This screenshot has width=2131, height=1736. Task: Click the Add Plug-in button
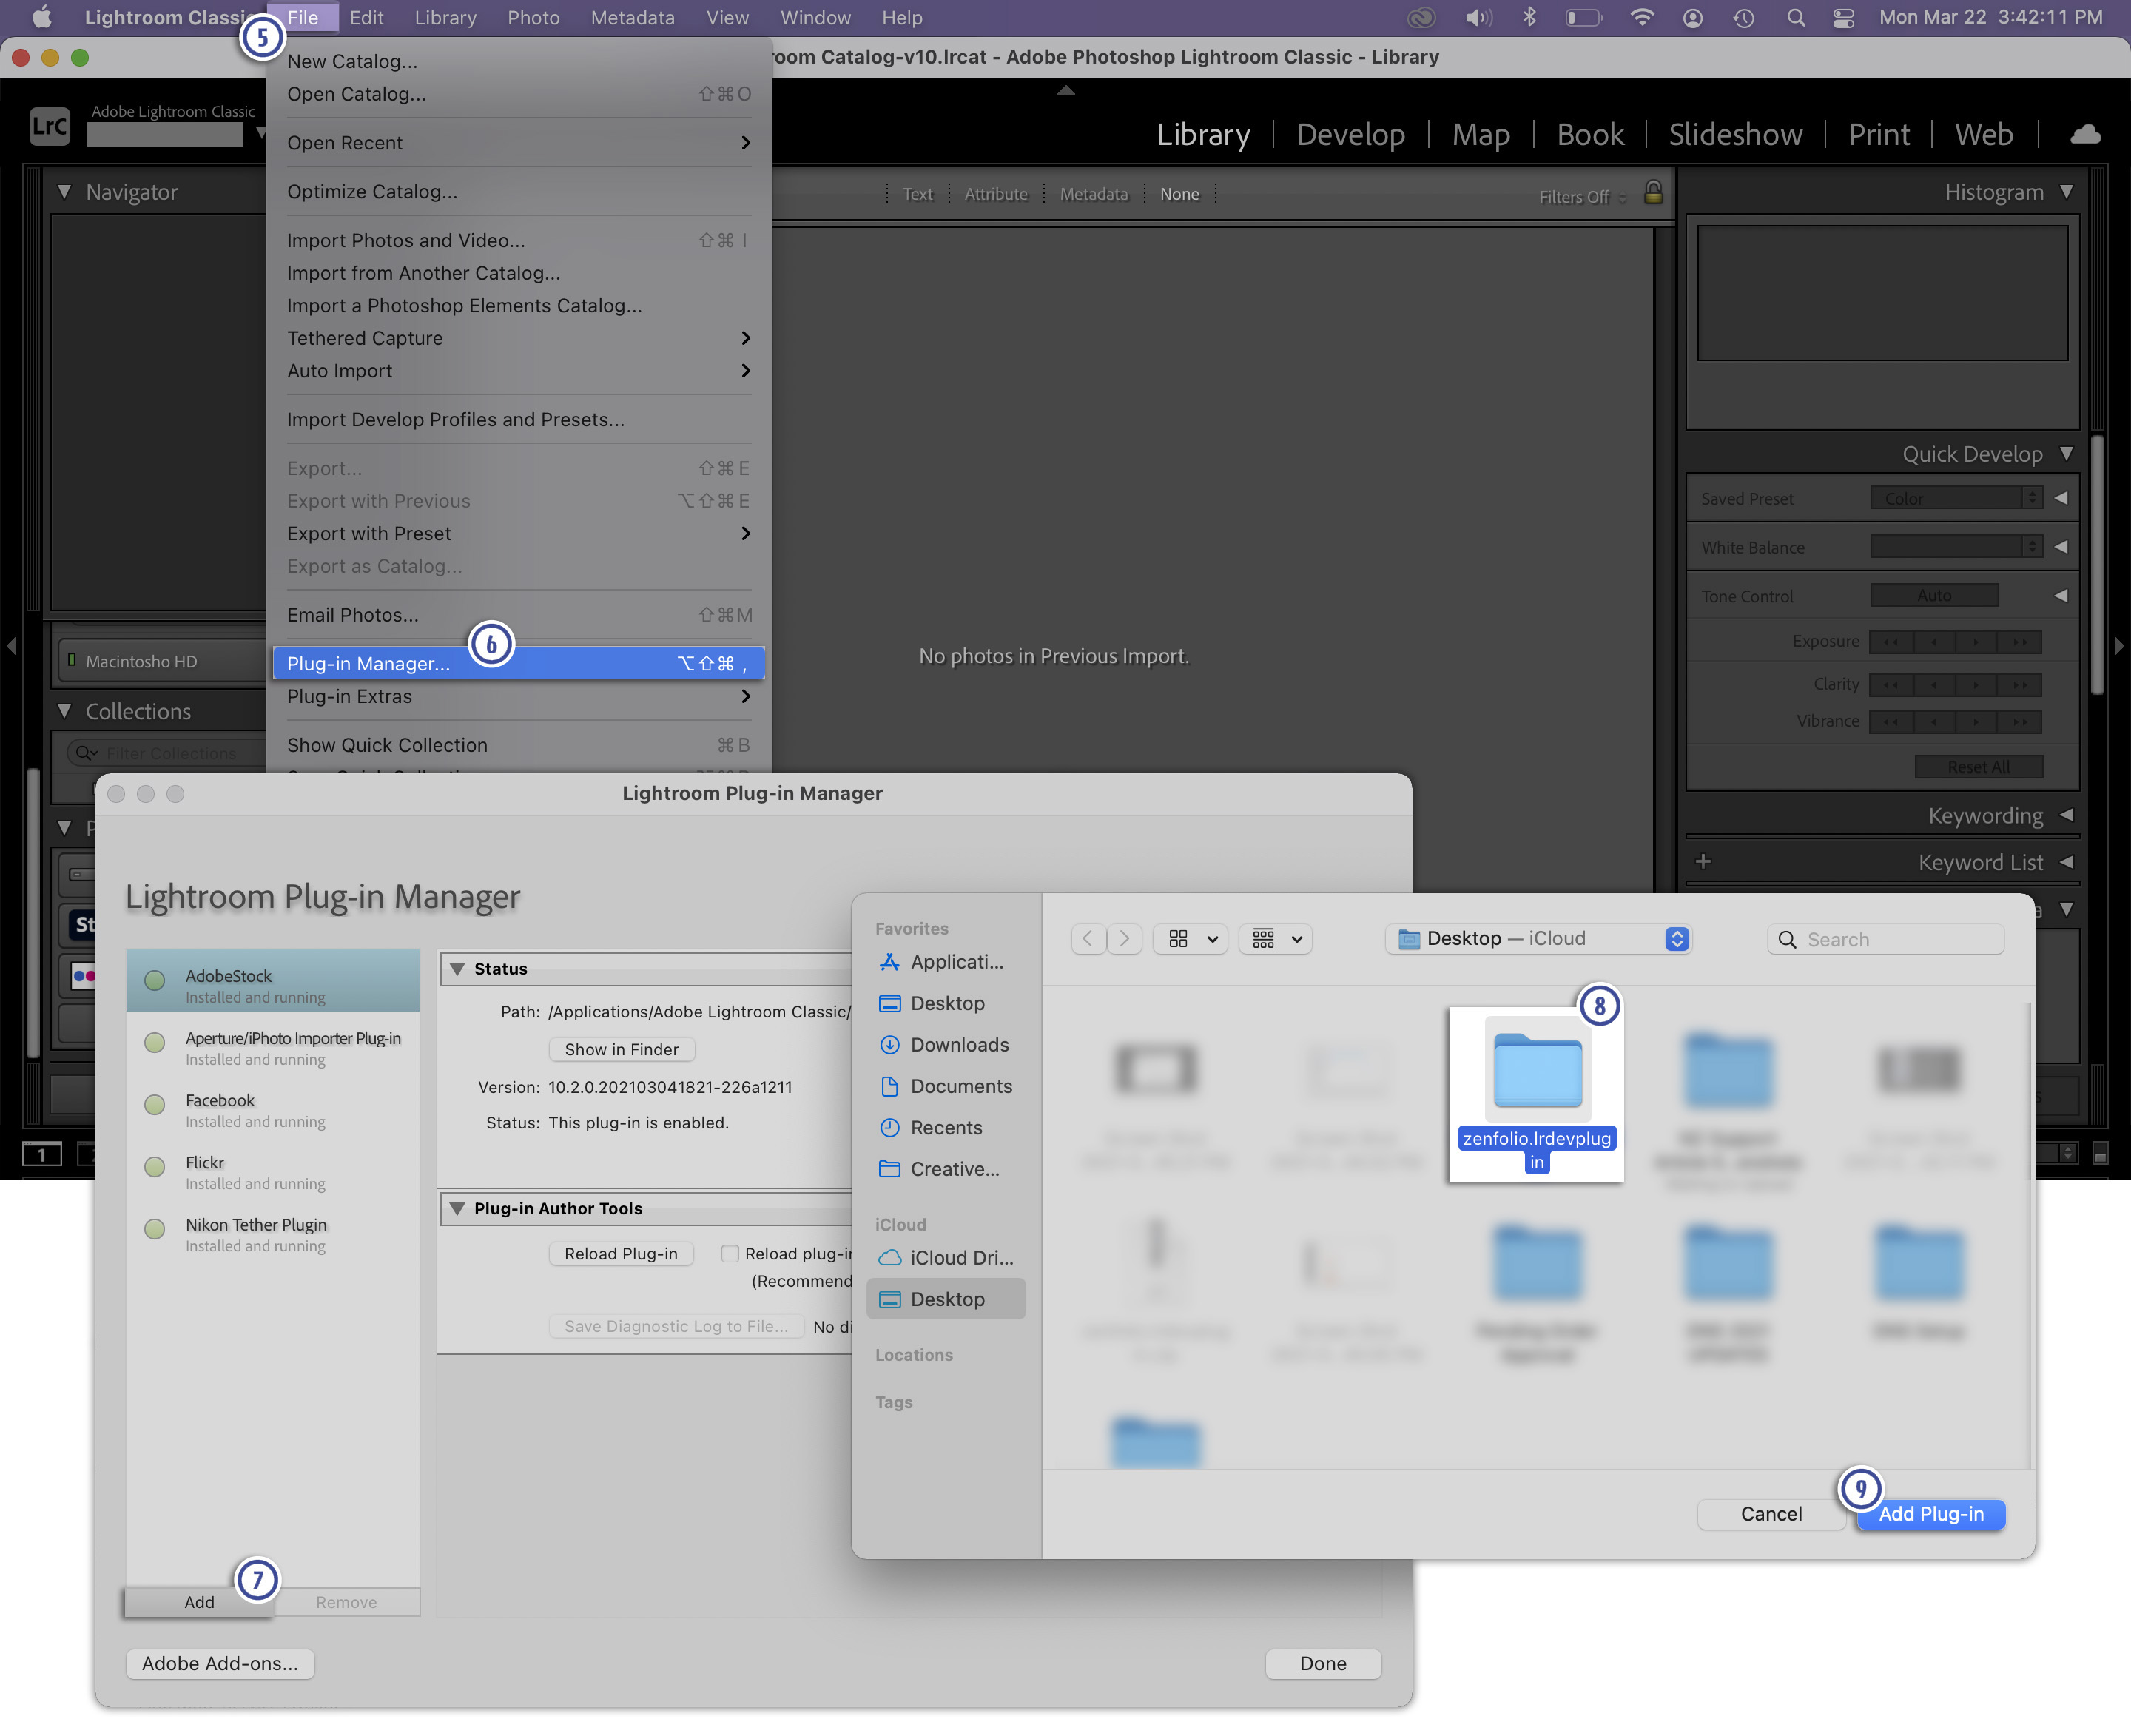(1930, 1513)
